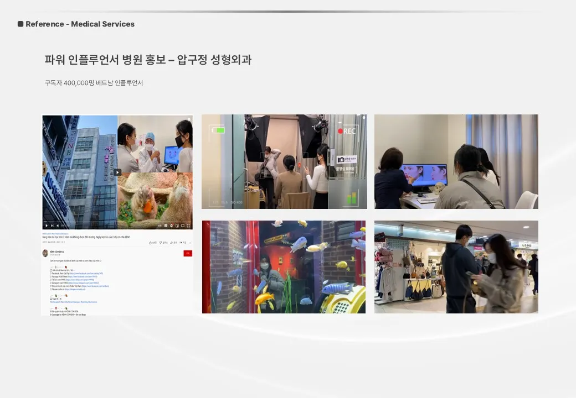Select the underground shopping mall image
This screenshot has height=398, width=576.
click(456, 267)
